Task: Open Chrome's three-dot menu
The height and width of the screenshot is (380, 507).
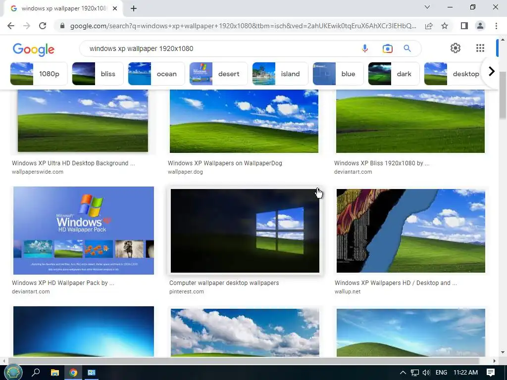Action: click(496, 26)
